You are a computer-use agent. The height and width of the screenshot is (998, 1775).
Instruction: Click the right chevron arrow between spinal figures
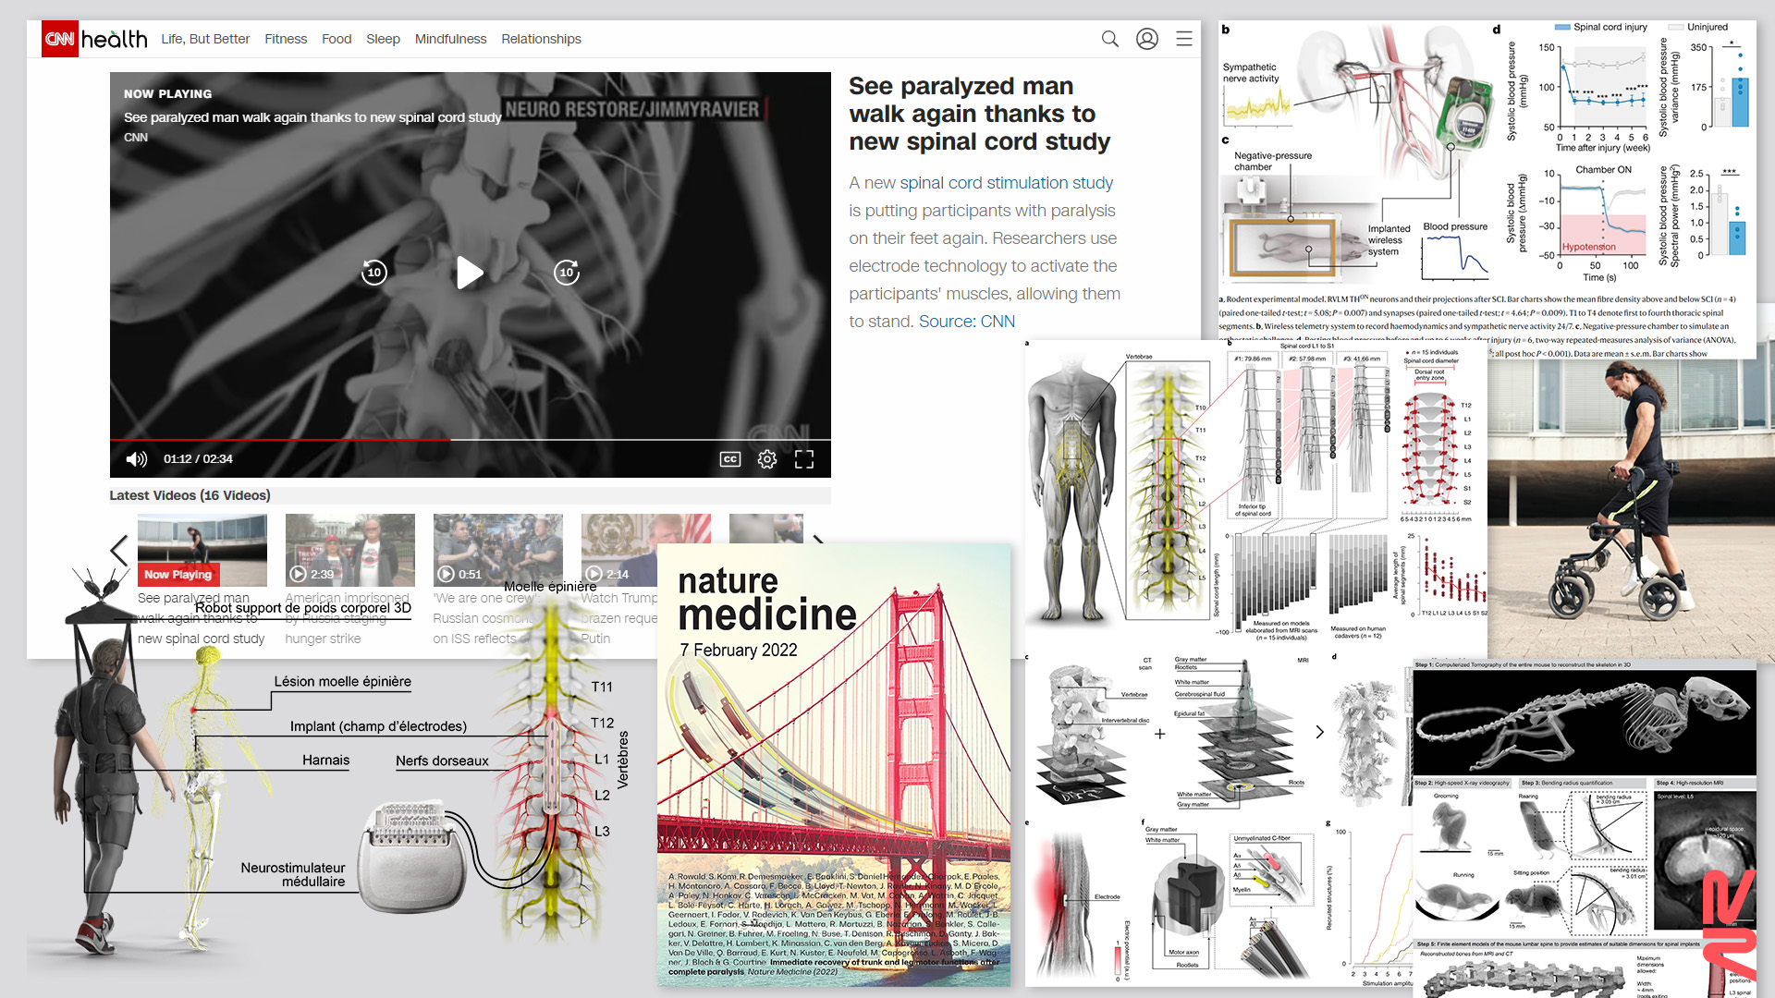coord(1319,732)
